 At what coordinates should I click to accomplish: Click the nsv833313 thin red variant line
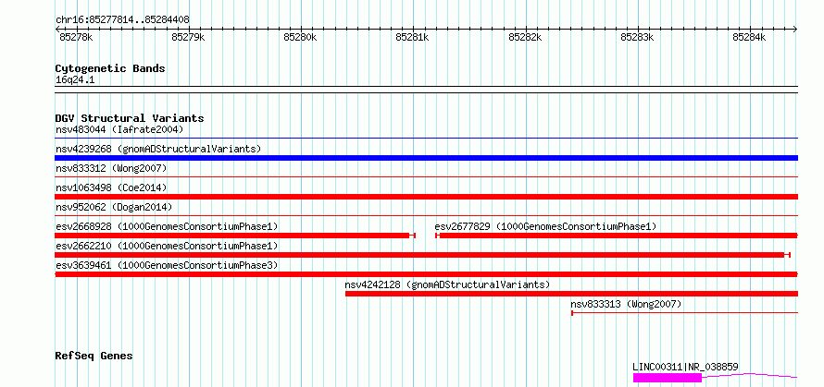click(x=684, y=313)
